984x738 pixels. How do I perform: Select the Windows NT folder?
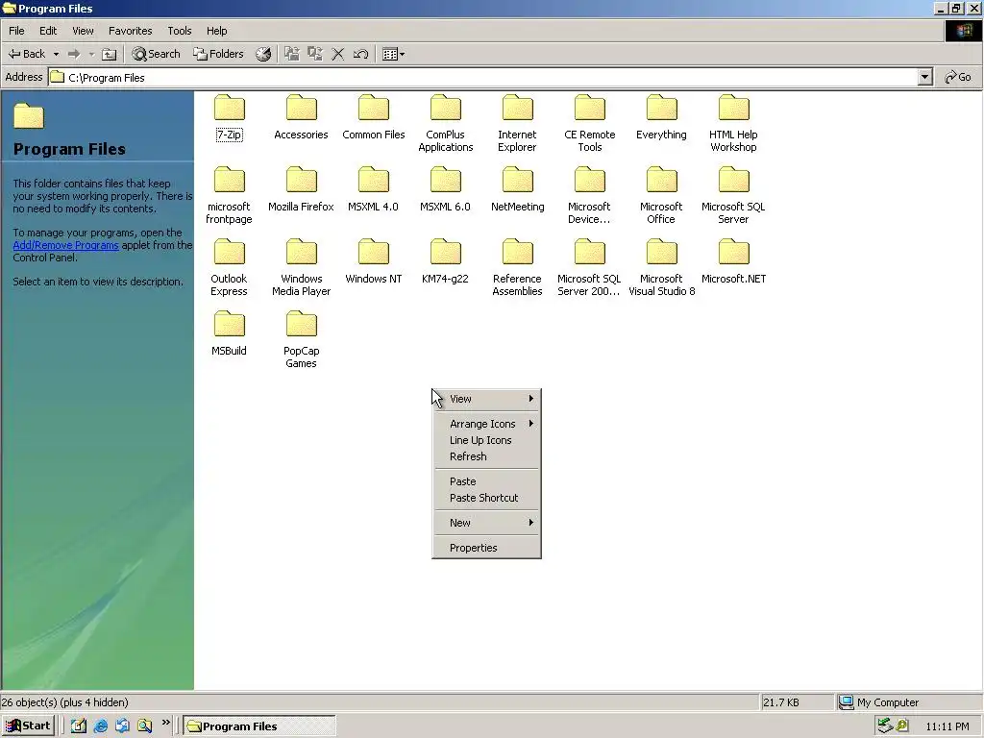coord(374,262)
